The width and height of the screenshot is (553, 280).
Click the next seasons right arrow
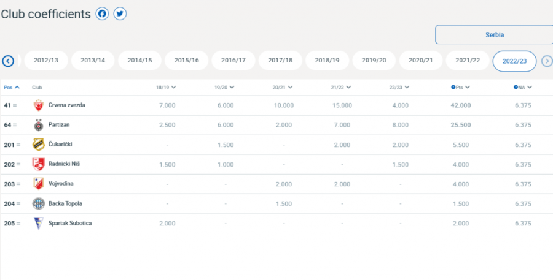546,61
